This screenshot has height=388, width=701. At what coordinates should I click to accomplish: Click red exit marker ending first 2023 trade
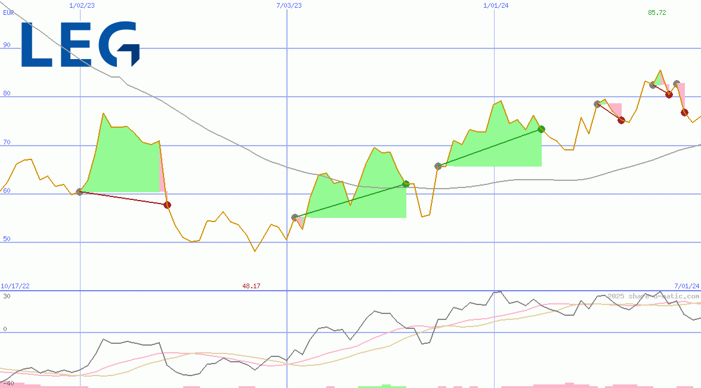click(168, 205)
